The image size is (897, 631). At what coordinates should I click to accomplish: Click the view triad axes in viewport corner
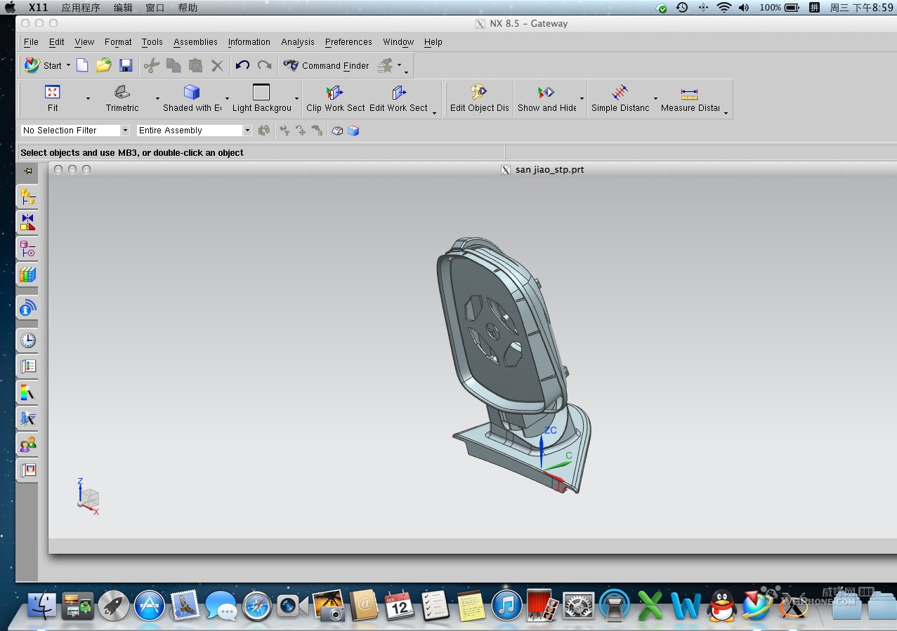click(x=87, y=496)
